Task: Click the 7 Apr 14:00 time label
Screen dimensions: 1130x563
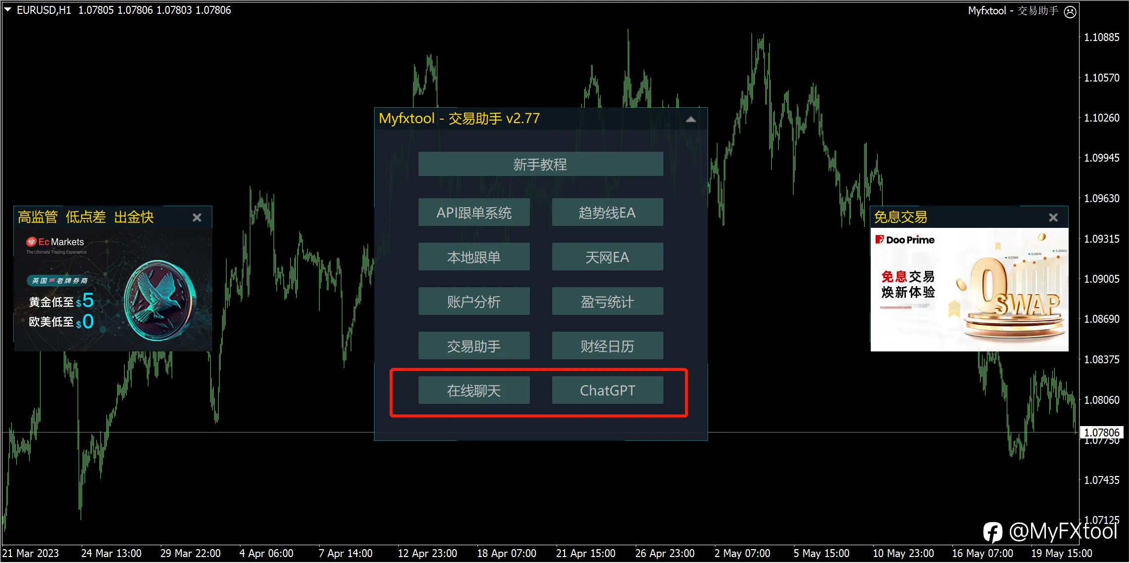Action: (345, 553)
